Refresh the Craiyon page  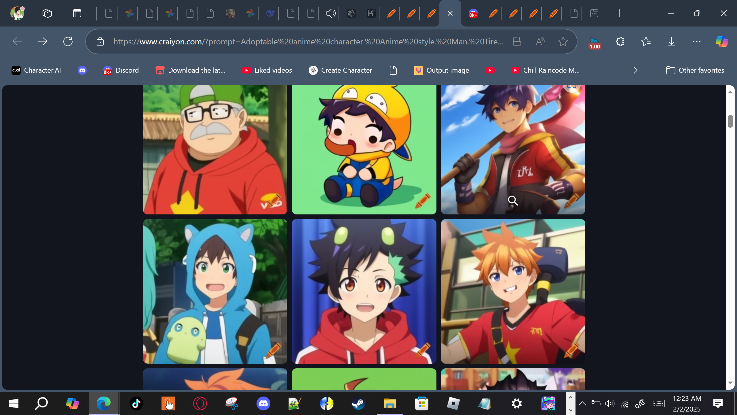(x=68, y=41)
